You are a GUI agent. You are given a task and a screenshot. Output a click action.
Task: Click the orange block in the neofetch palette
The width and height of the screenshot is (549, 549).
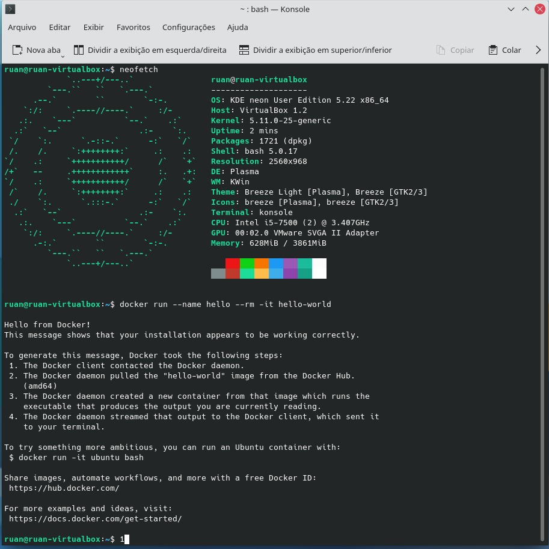(x=262, y=263)
